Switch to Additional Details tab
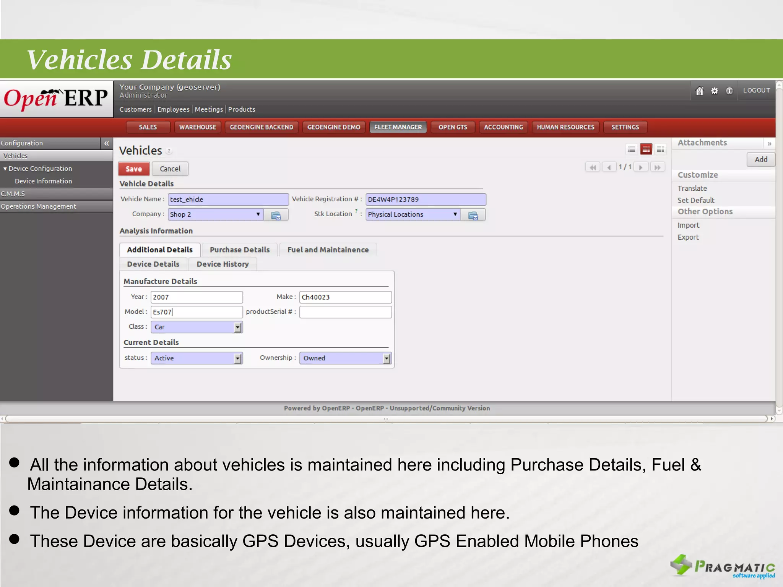This screenshot has width=783, height=587. (160, 250)
